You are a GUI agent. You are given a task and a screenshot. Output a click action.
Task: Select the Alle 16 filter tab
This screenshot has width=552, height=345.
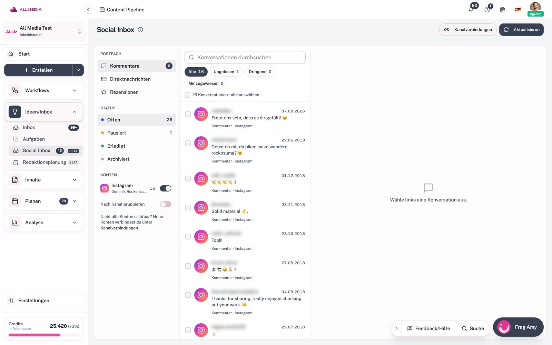[x=196, y=72]
